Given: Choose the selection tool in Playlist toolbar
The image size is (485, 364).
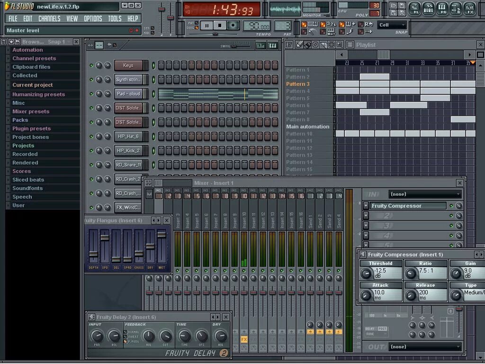Looking at the screenshot, I should [x=332, y=45].
